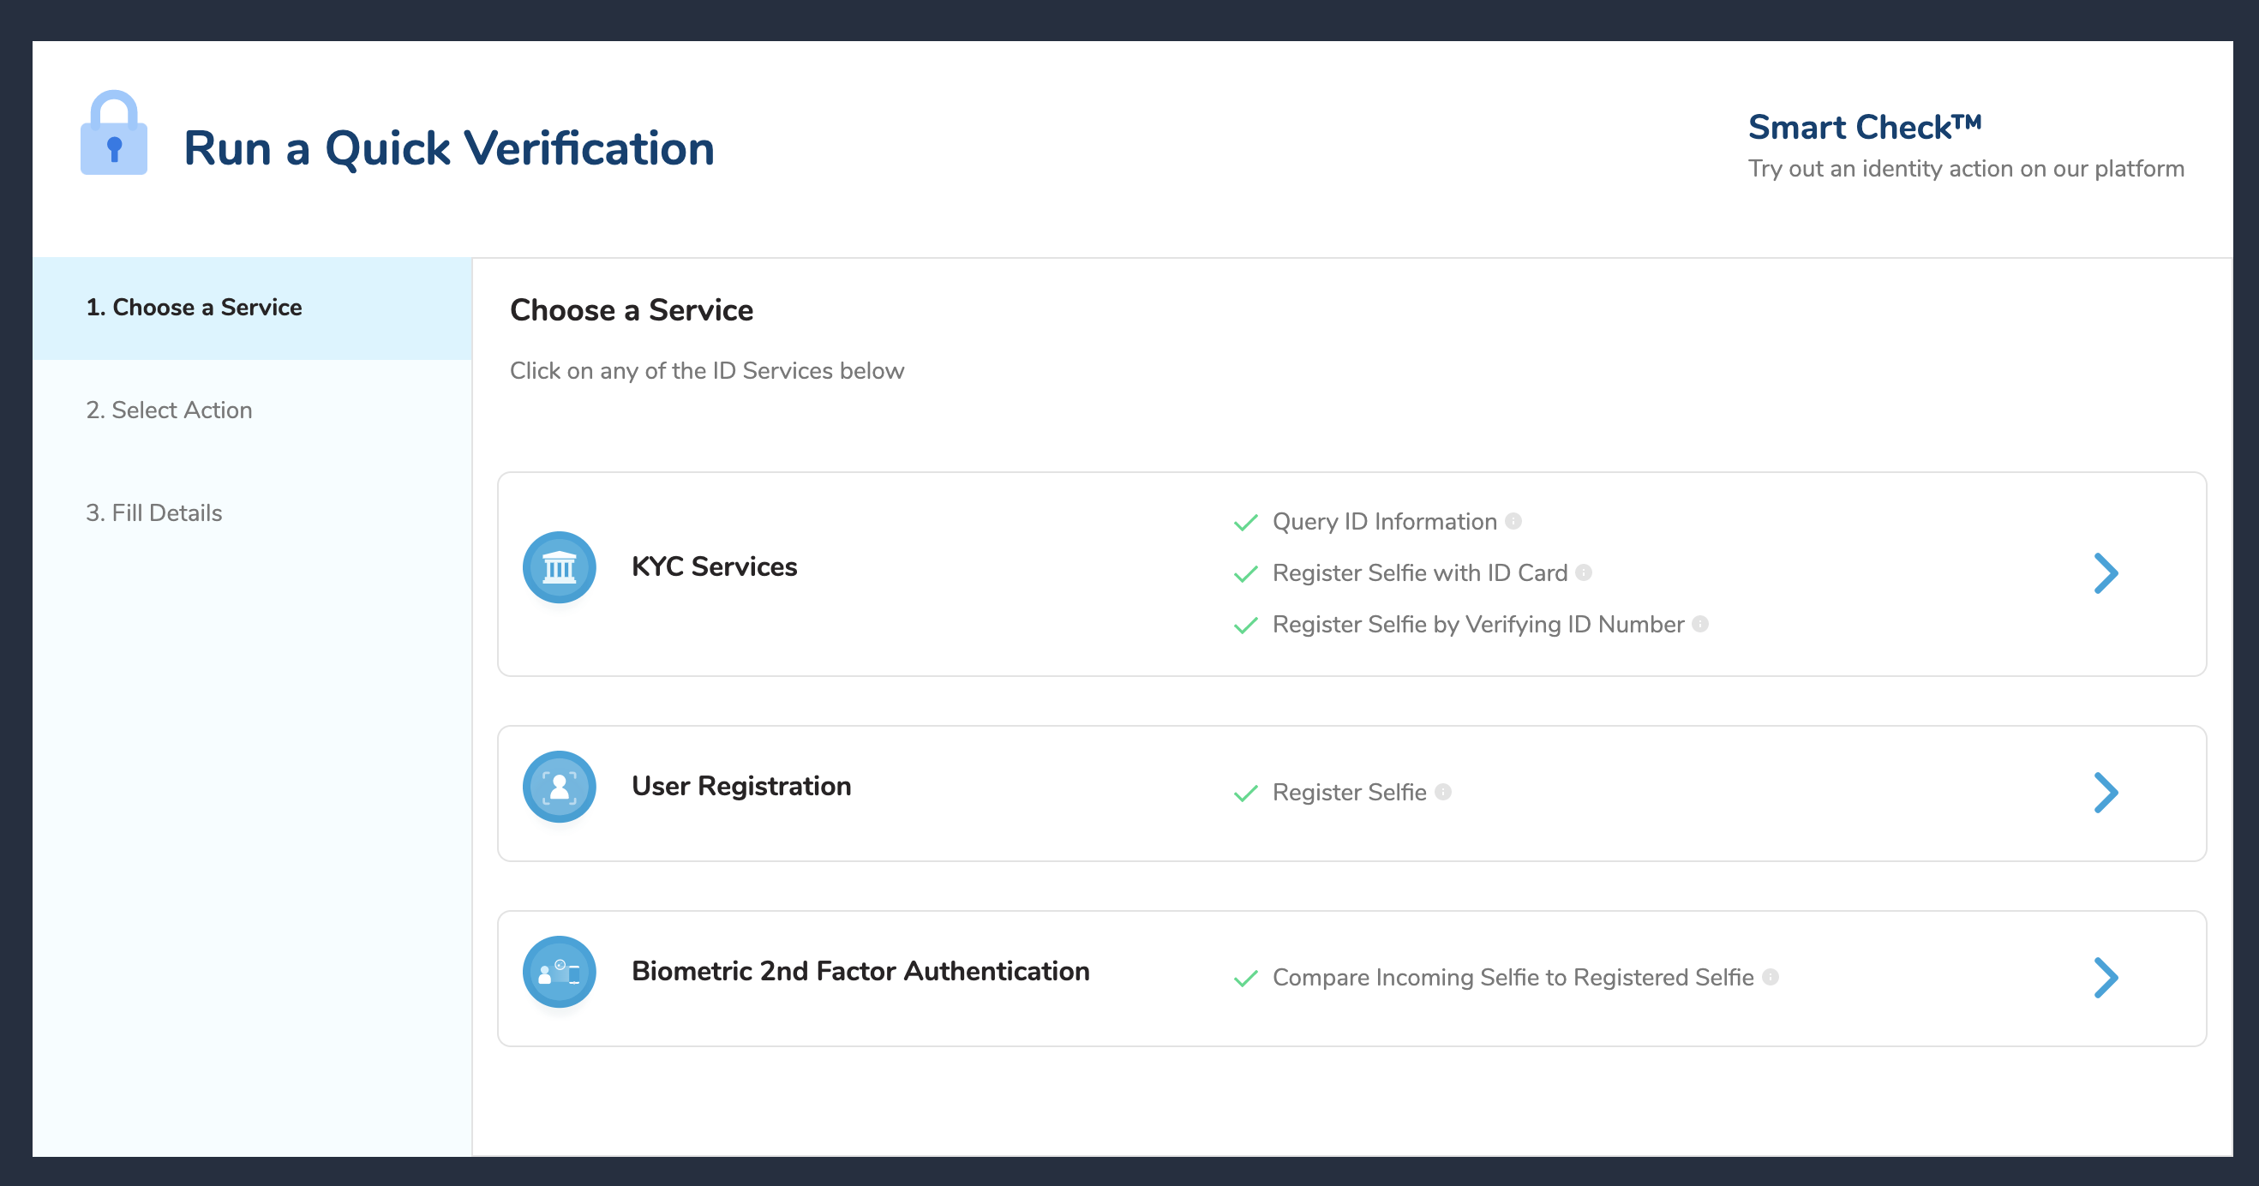
Task: Go to step 3 Fill Details
Action: click(154, 513)
